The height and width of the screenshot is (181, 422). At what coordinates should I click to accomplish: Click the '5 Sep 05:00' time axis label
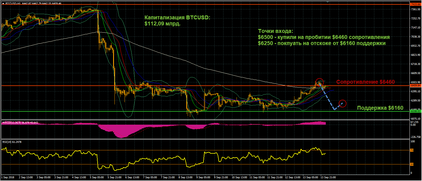point(96,177)
